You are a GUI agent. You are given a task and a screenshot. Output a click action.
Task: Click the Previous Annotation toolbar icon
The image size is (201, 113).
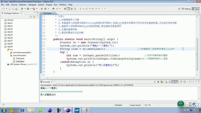87,9
